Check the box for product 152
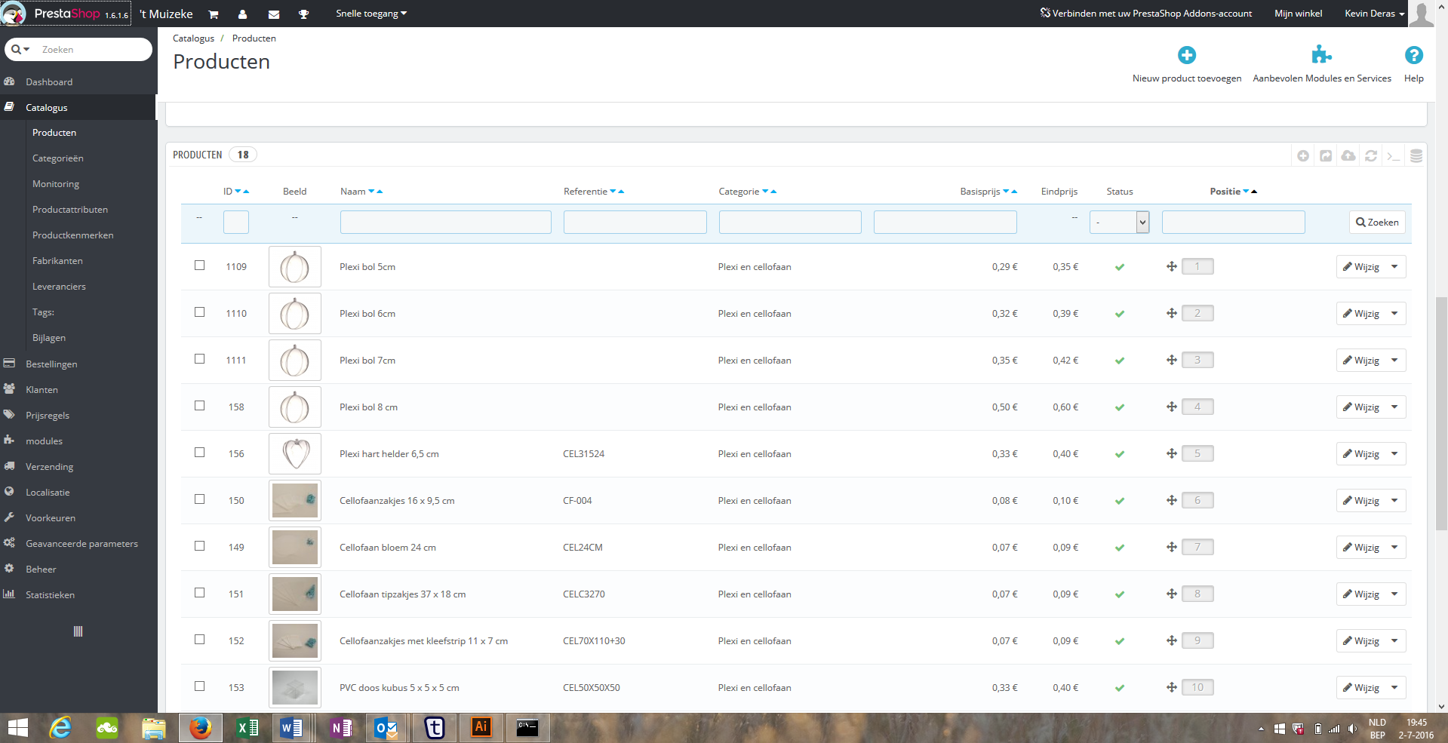 coord(199,640)
